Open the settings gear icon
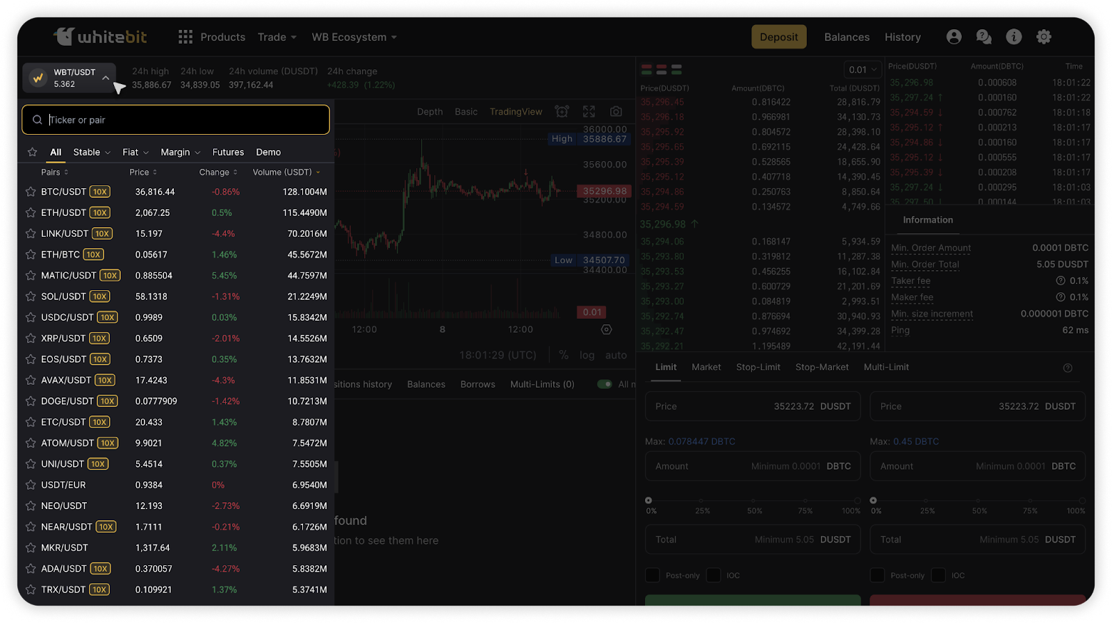Viewport: 1112px width, 623px height. [x=1044, y=37]
